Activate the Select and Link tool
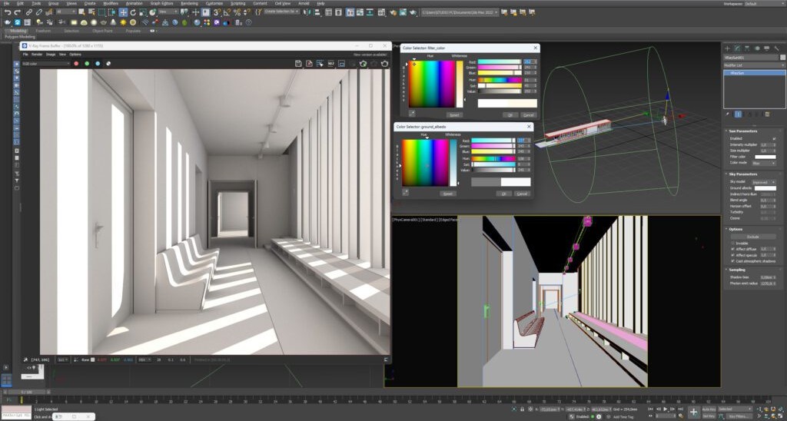Image resolution: width=787 pixels, height=421 pixels. point(29,12)
